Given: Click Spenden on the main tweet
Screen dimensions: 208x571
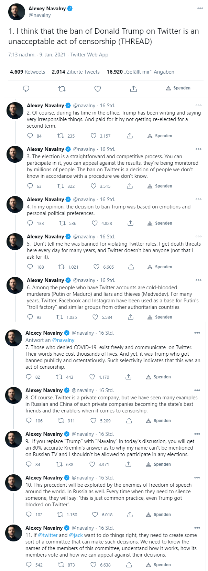Looking at the screenshot, I should pyautogui.click(x=178, y=88).
